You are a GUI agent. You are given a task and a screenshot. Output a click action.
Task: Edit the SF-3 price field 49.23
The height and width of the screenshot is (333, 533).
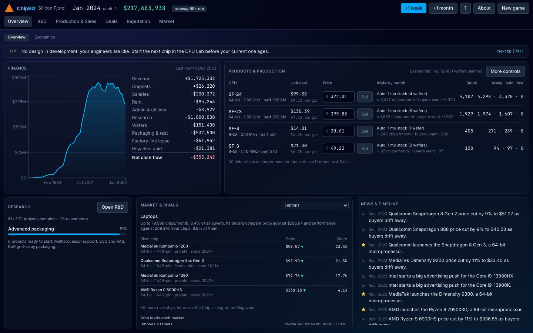(x=339, y=148)
